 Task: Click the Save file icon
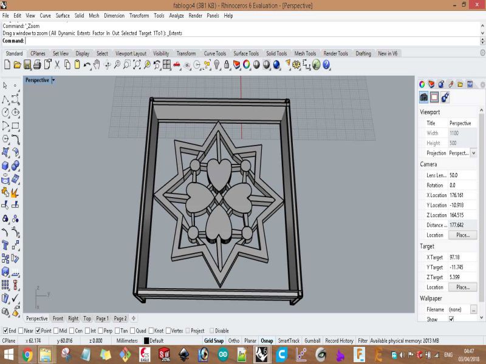[x=27, y=64]
